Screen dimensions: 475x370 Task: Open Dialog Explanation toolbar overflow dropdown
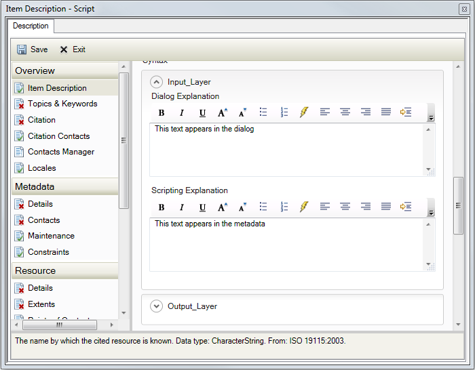430,118
